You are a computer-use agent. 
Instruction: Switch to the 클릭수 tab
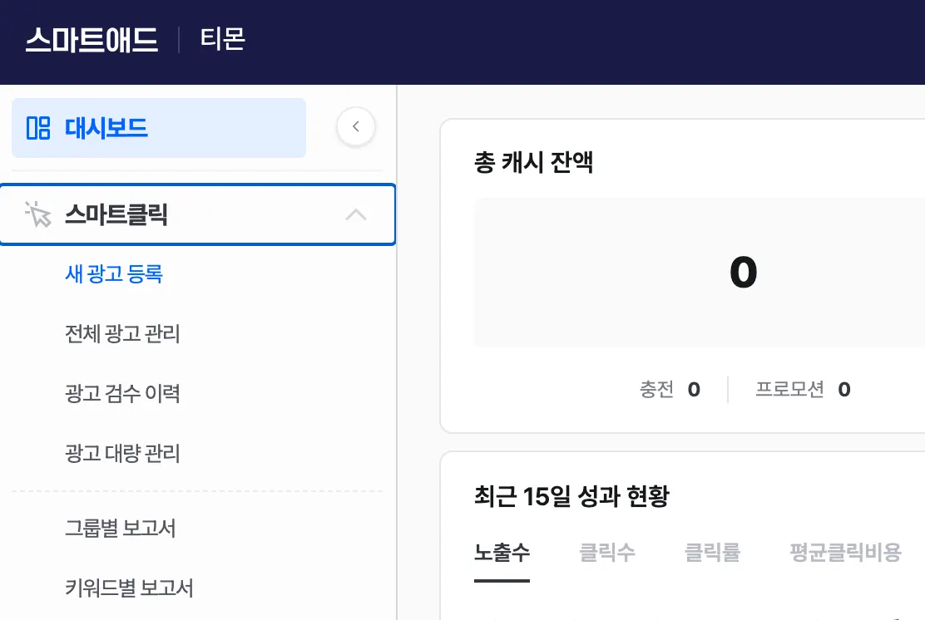607,553
